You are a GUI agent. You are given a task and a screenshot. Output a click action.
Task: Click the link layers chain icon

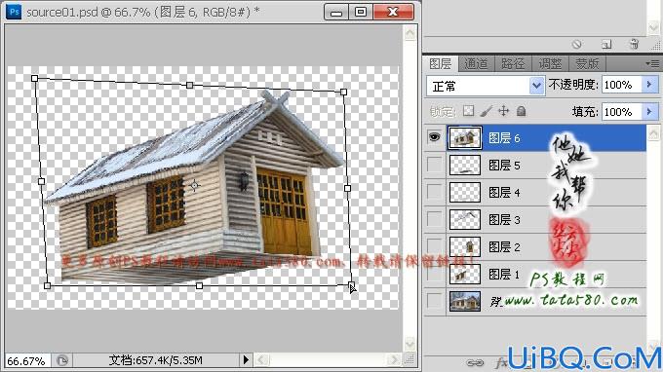coord(475,362)
